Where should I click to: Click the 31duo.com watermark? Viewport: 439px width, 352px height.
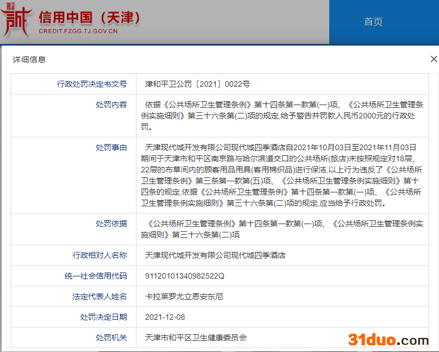click(388, 339)
